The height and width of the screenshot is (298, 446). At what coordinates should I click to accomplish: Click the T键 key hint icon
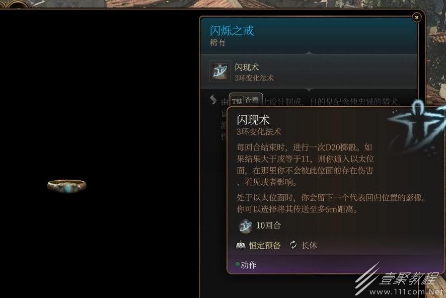click(237, 101)
